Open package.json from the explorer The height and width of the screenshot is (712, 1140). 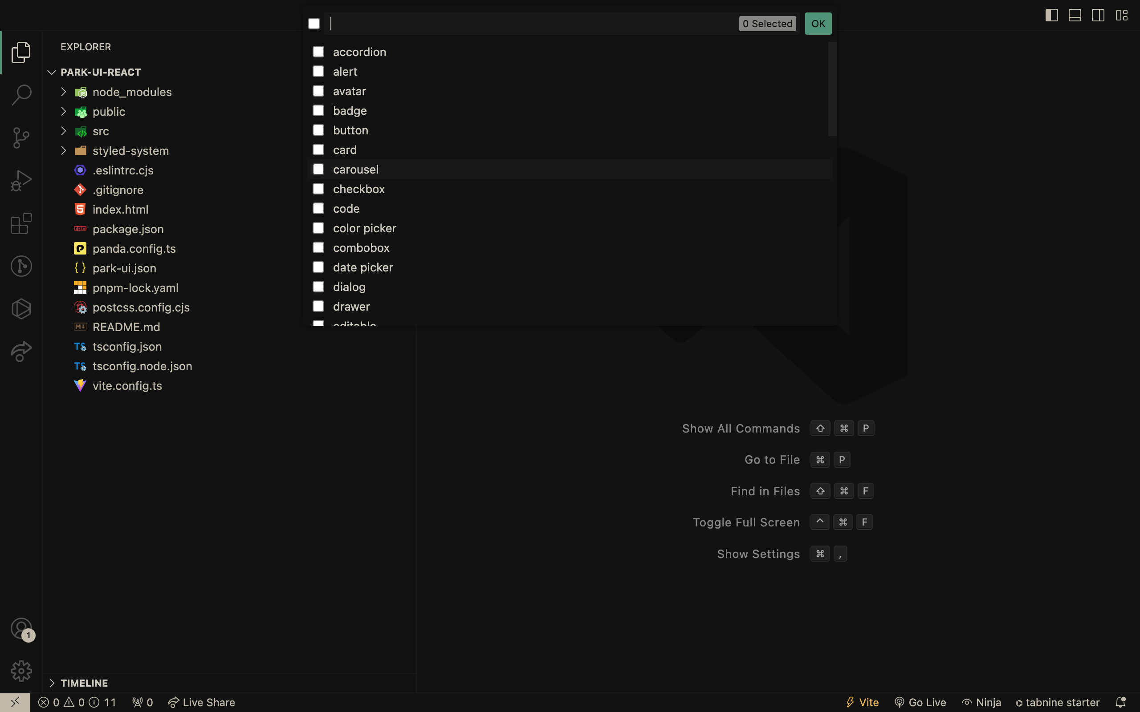pyautogui.click(x=128, y=229)
